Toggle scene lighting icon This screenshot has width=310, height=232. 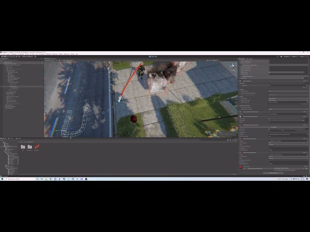[x=59, y=60]
